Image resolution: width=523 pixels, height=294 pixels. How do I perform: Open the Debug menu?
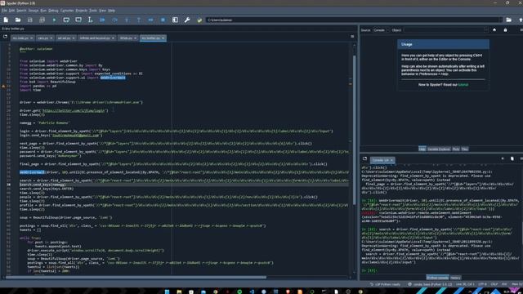tap(53, 11)
